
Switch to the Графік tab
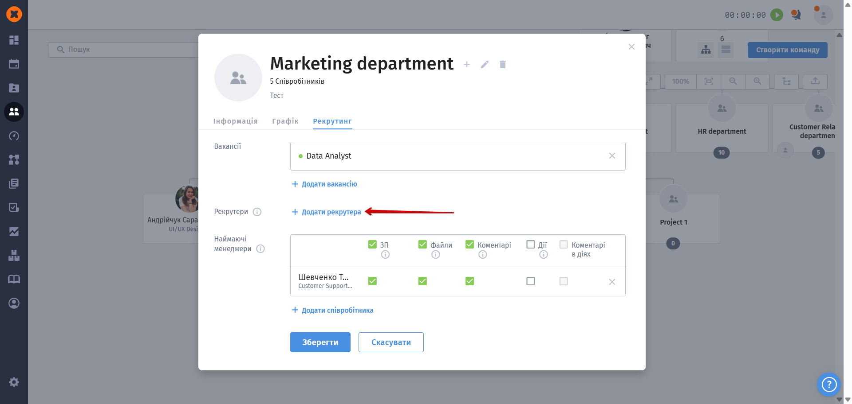coord(285,121)
